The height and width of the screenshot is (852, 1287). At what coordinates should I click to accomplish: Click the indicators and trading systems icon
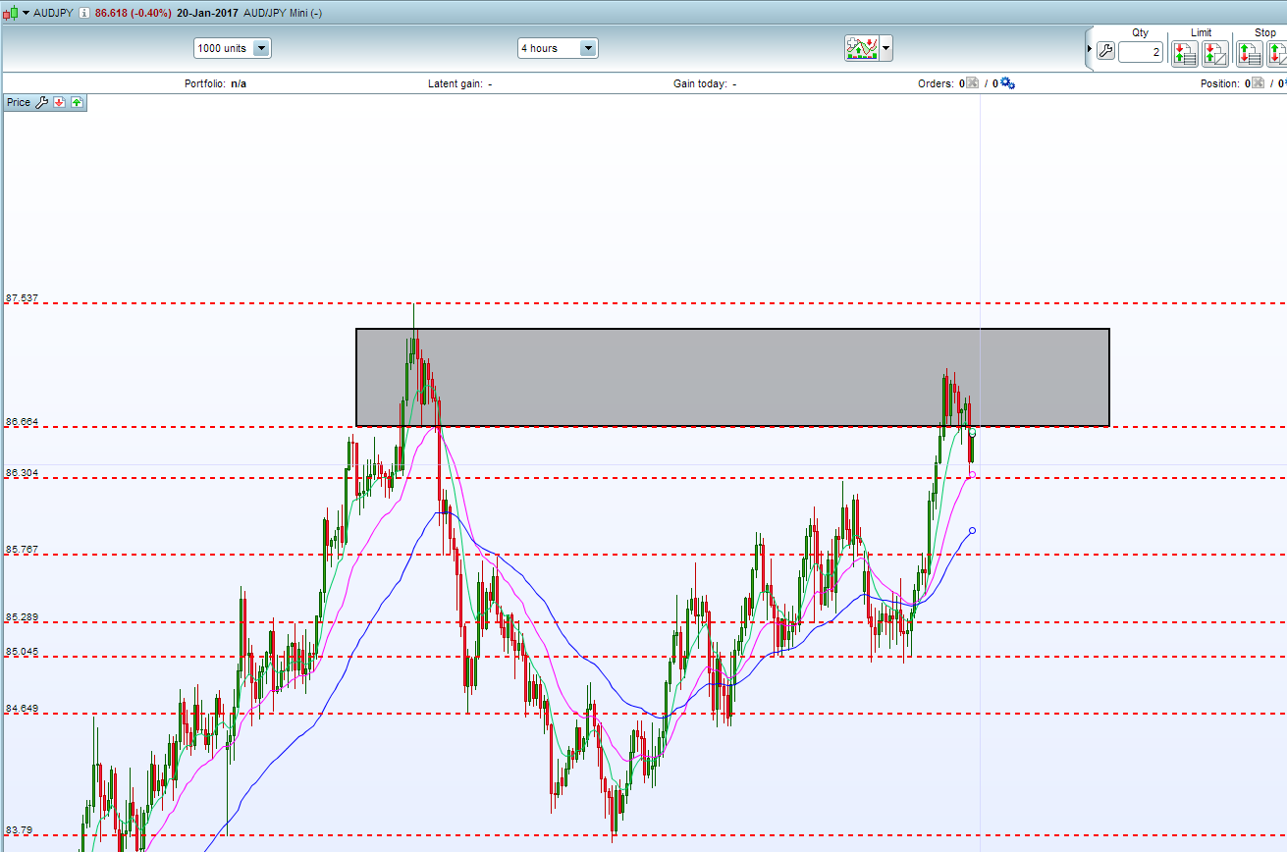(x=862, y=48)
